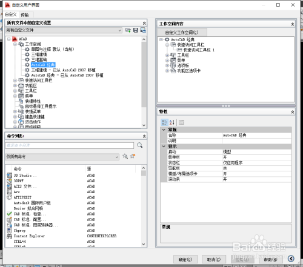Expand 选项板 node in workspace contents

tap(167, 65)
